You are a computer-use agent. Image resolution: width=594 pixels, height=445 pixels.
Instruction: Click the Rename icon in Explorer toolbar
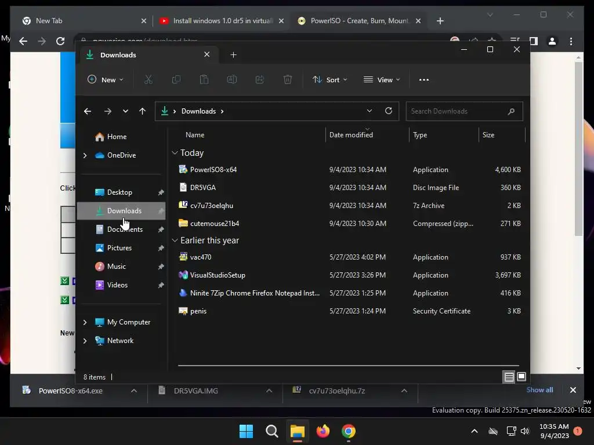coord(232,80)
